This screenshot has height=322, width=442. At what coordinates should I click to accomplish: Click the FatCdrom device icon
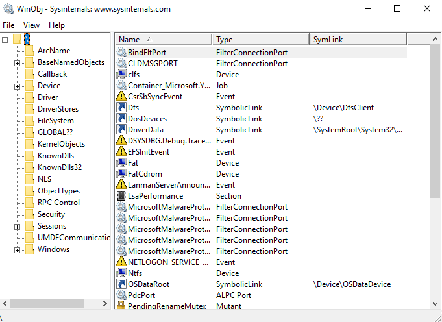(121, 174)
